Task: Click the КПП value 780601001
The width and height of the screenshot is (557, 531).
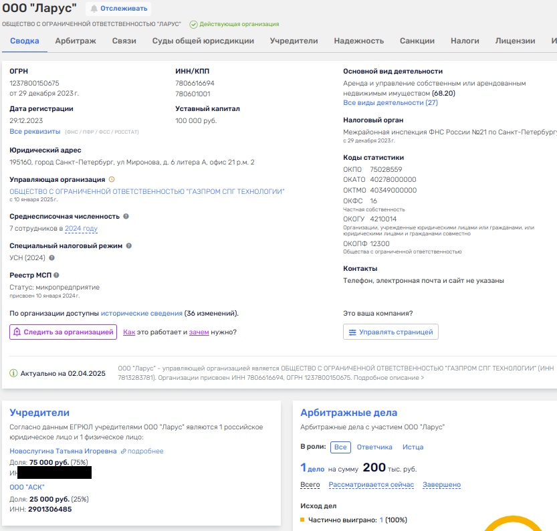Action: [193, 94]
